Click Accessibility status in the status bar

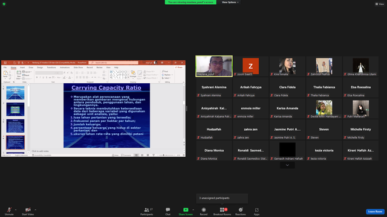pos(42,156)
